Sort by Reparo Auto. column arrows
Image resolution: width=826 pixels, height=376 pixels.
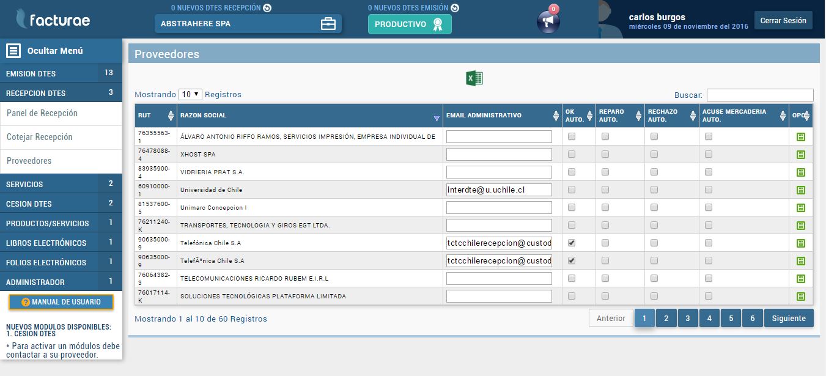coord(639,116)
